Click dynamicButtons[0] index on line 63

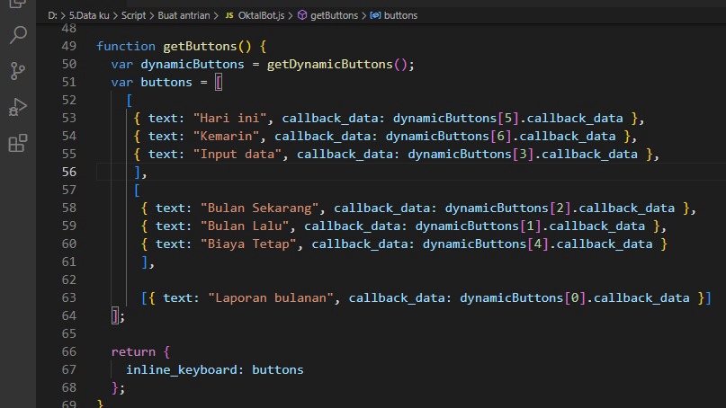(x=523, y=297)
